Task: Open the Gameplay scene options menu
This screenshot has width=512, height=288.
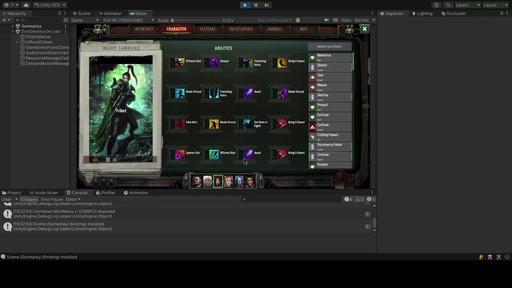Action: click(x=66, y=26)
